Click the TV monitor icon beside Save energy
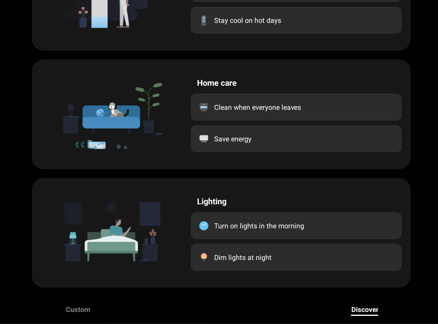 204,139
